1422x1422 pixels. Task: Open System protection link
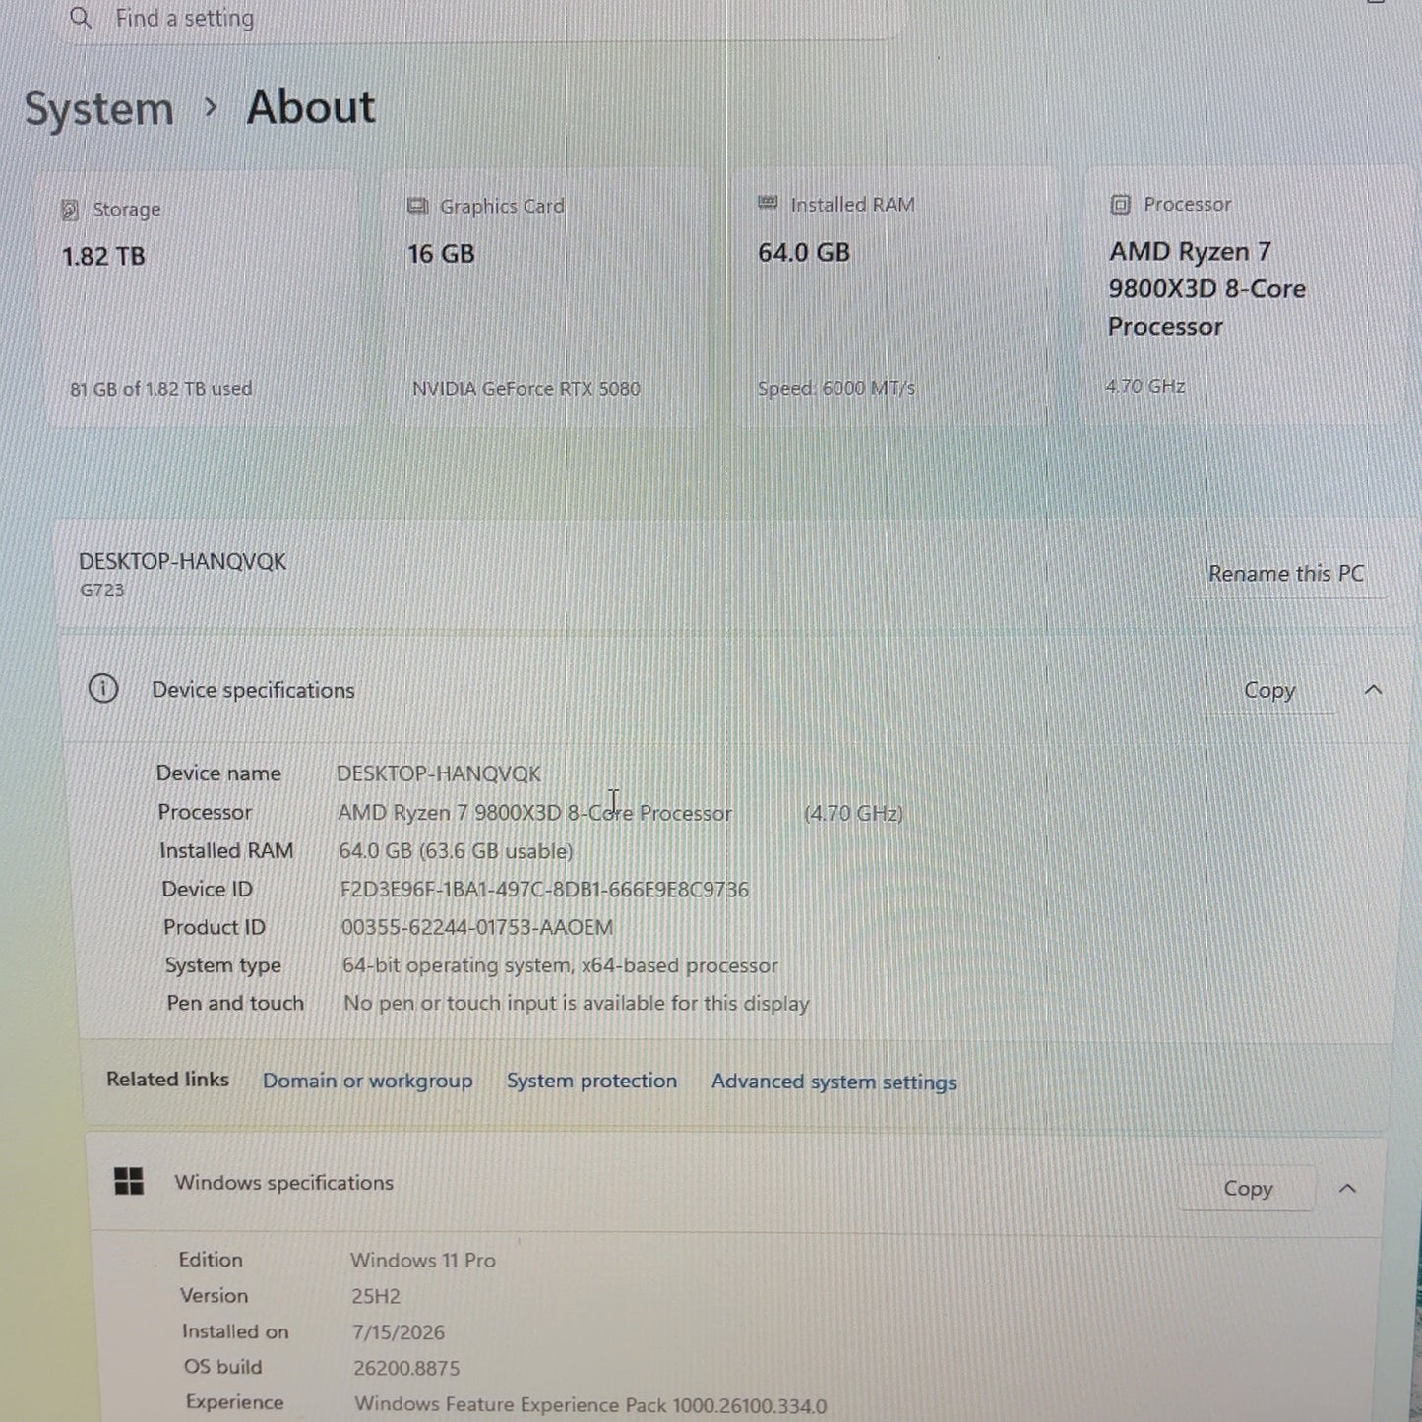[591, 1081]
